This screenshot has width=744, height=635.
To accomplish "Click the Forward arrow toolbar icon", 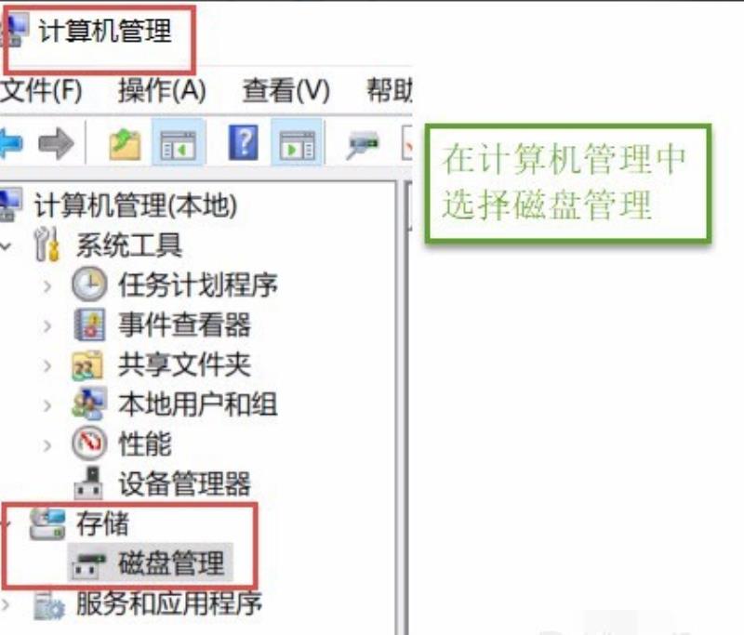I will coord(56,144).
